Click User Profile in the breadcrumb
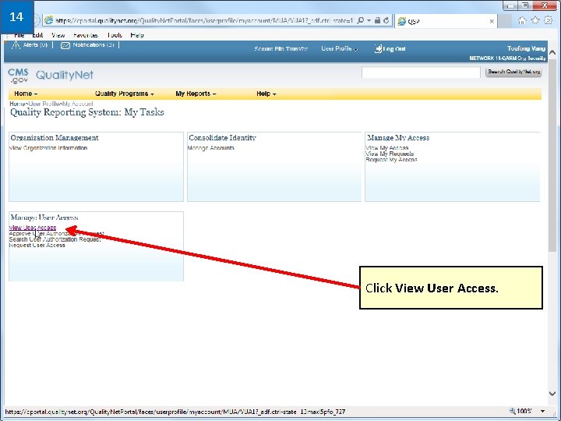This screenshot has width=561, height=421. [x=44, y=104]
